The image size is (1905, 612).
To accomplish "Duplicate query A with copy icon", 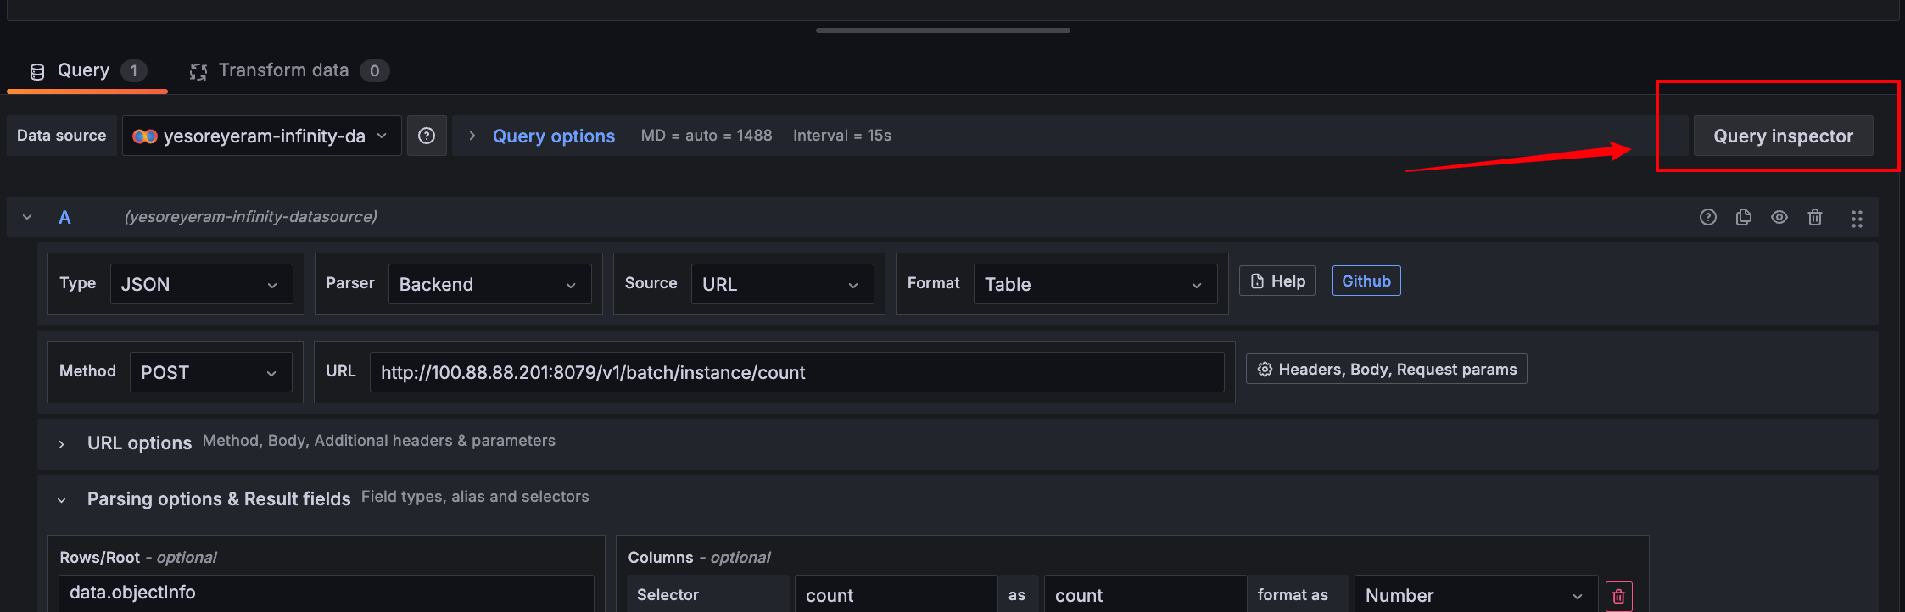I will click(x=1744, y=218).
